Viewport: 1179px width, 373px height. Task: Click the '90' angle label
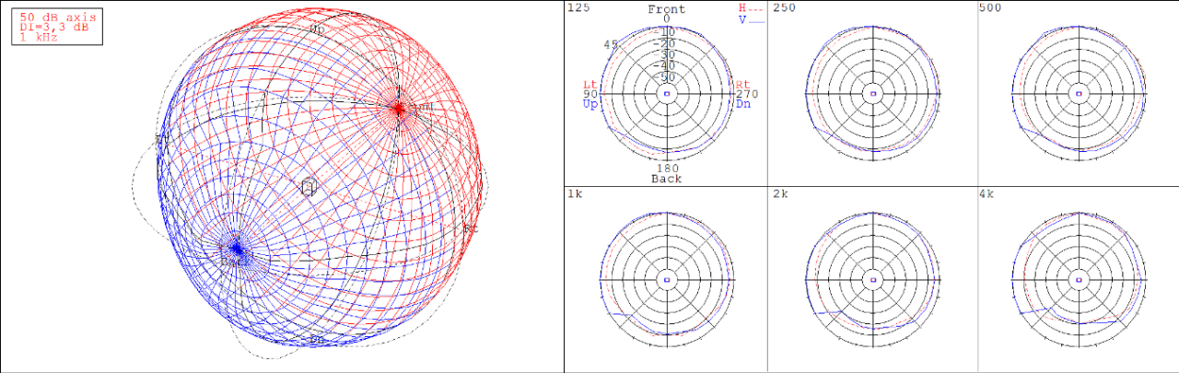[x=589, y=94]
